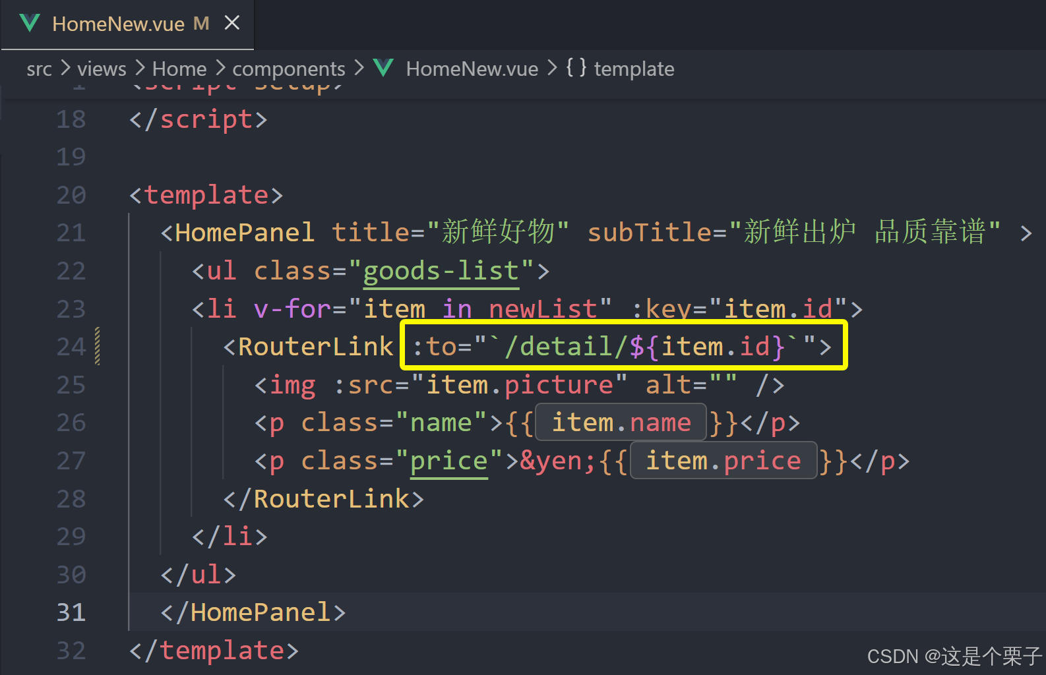This screenshot has height=675, width=1046.
Task: Open the template symbol breadcrumb
Action: point(634,69)
